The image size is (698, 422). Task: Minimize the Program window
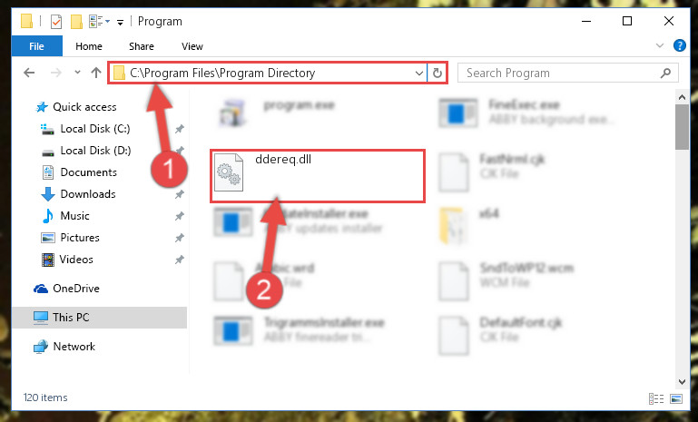pyautogui.click(x=586, y=21)
